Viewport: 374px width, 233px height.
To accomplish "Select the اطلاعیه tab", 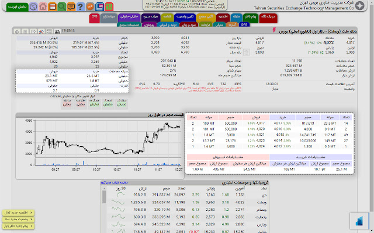I will pos(223,18).
